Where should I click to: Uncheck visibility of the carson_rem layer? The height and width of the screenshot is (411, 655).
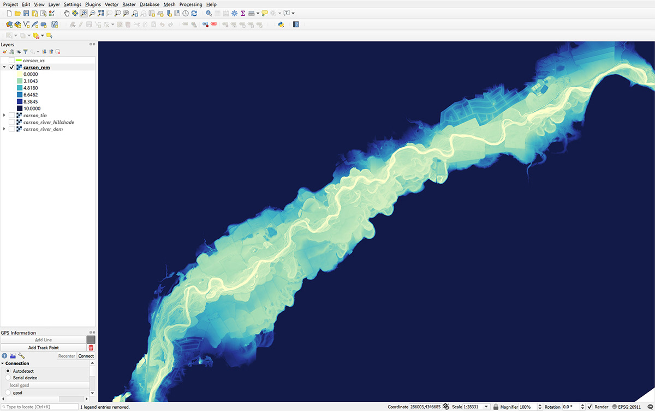click(x=11, y=67)
